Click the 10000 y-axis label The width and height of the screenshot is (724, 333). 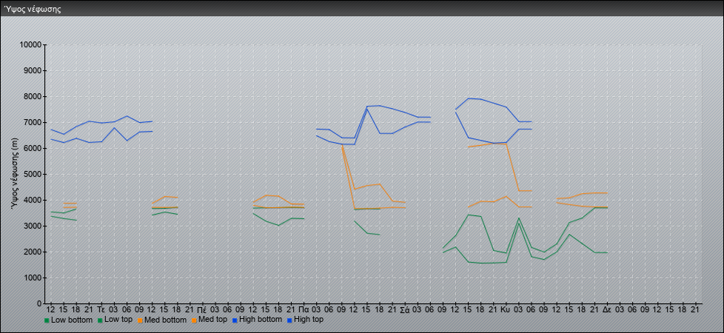click(30, 45)
